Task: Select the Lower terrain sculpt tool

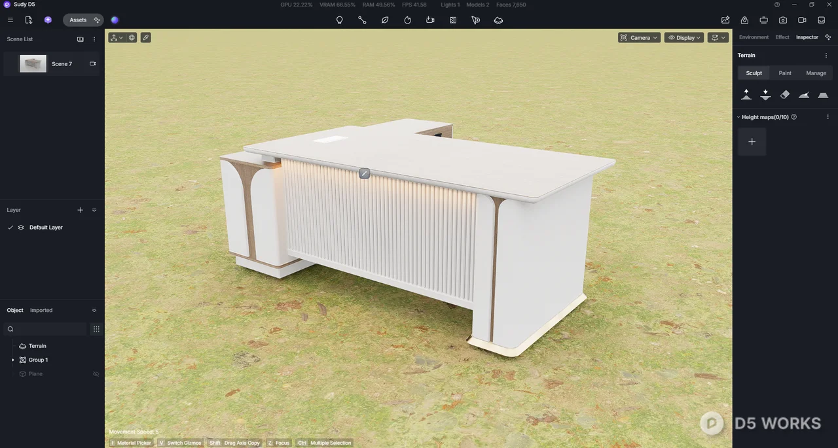Action: [x=765, y=95]
